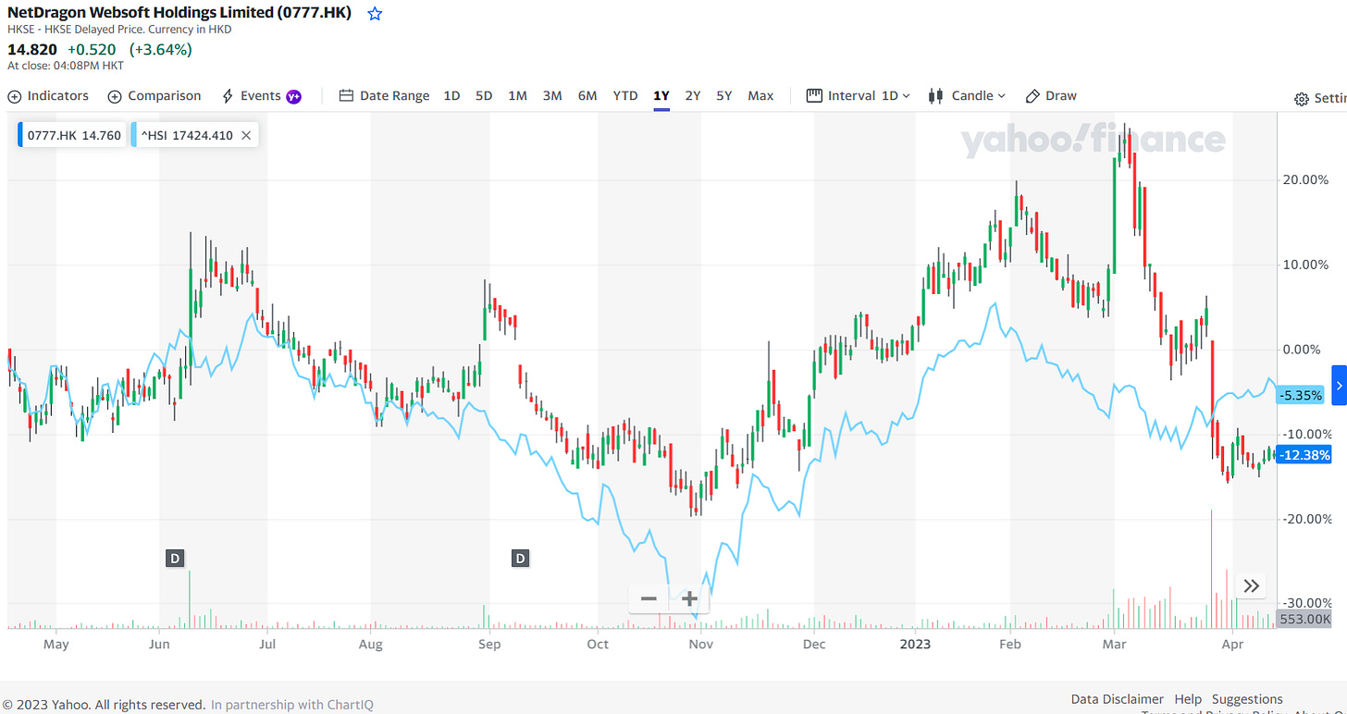Expand the Interval 1D dropdown
The image size is (1347, 714).
(859, 96)
